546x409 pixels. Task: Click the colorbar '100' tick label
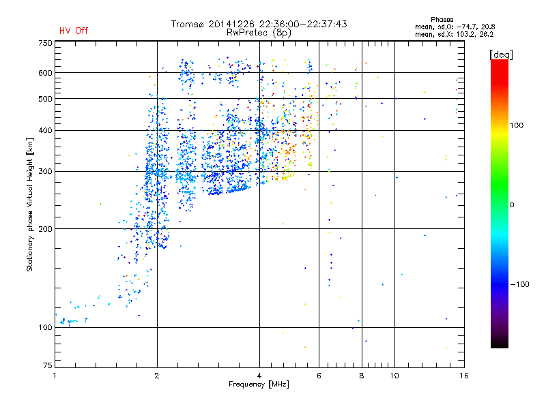517,125
